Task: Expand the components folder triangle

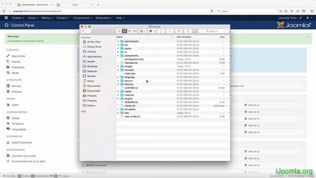Action: click(x=118, y=56)
